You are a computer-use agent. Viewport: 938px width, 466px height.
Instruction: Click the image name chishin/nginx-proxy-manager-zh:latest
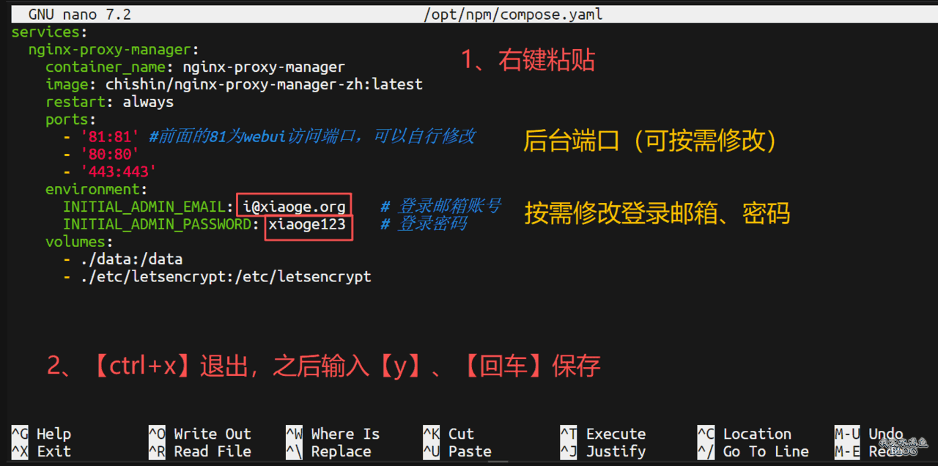click(x=264, y=84)
